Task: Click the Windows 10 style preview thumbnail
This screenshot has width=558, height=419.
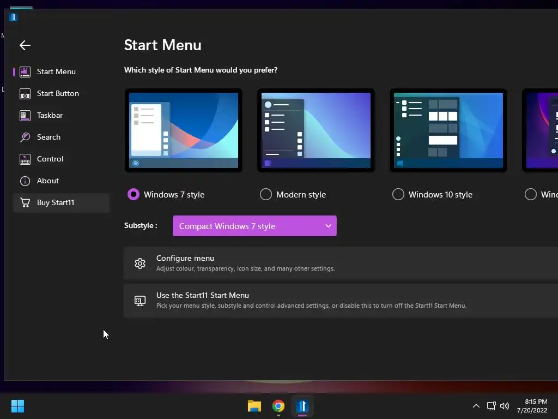Action: point(448,130)
